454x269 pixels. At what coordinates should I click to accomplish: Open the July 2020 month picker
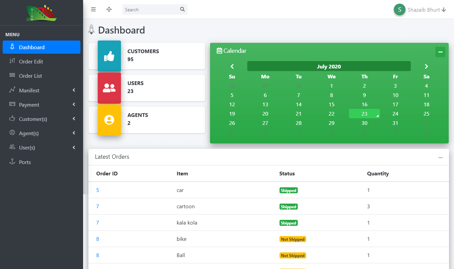click(x=329, y=66)
